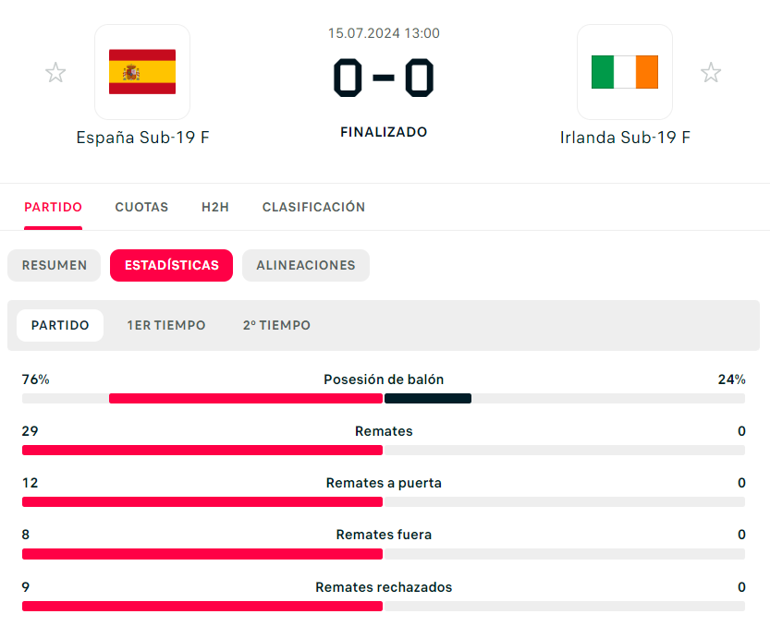Switch to the CUOTAS tab

141,207
